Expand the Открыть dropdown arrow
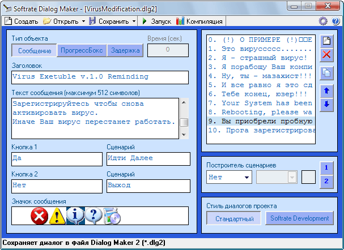The image size is (344, 250). click(x=83, y=21)
